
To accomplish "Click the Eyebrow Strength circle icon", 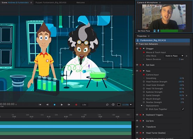I will 144,92.
